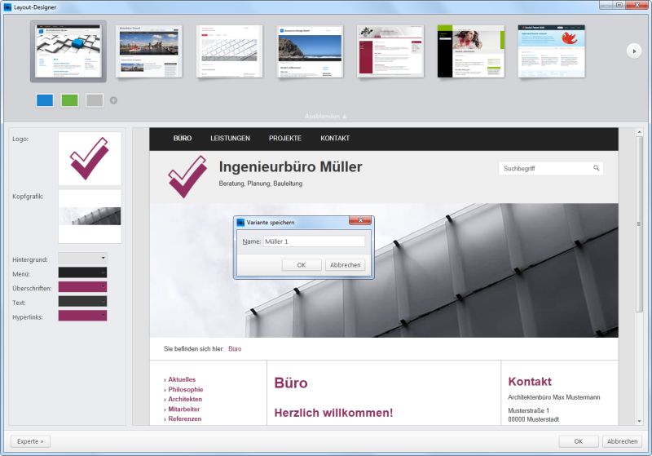Expand Experte options button
Viewport: 652px width, 456px height.
coord(30,441)
